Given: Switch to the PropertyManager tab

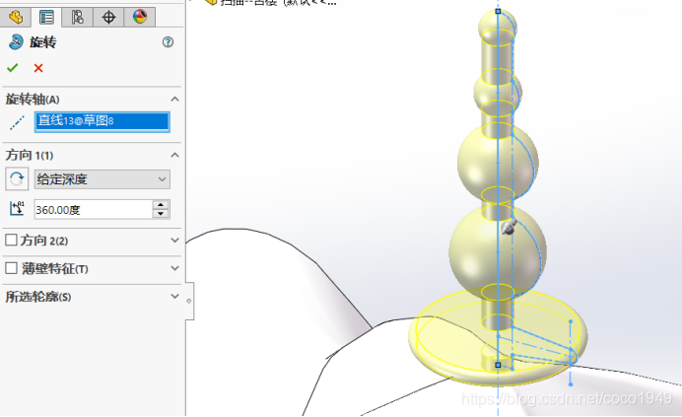Looking at the screenshot, I should 46,18.
